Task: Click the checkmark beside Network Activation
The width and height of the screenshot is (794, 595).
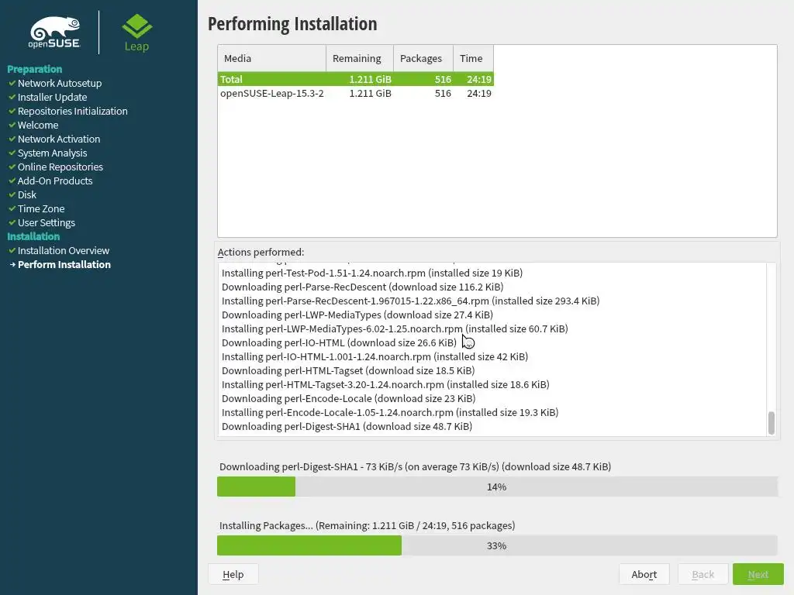Action: pyautogui.click(x=12, y=139)
